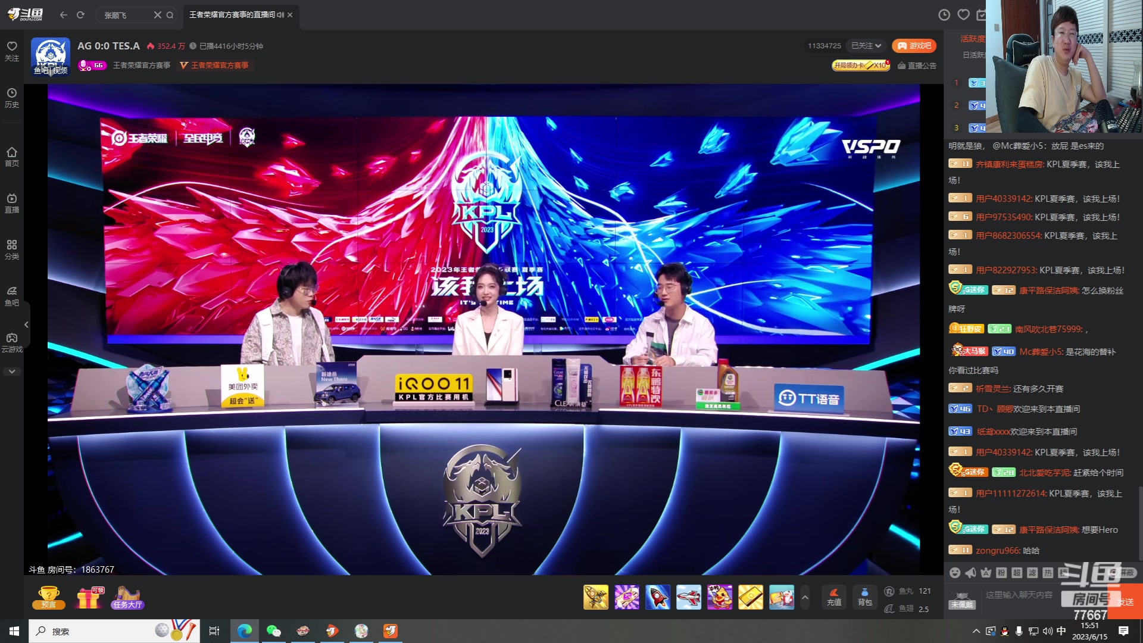Click username 齐镇康利来蛋糕房 in chat
Image resolution: width=1143 pixels, height=643 pixels.
(x=1010, y=164)
